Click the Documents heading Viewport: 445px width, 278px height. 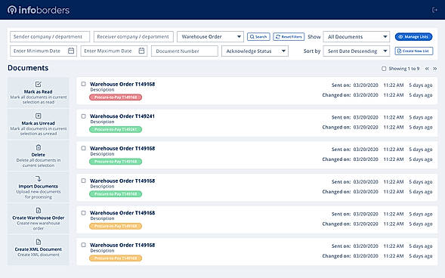click(28, 68)
